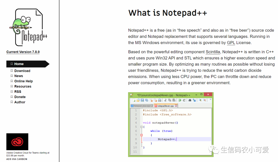This screenshot has width=278, height=162.
Task: Click Close file icon in screenshot toolbar
Action: [151, 100]
